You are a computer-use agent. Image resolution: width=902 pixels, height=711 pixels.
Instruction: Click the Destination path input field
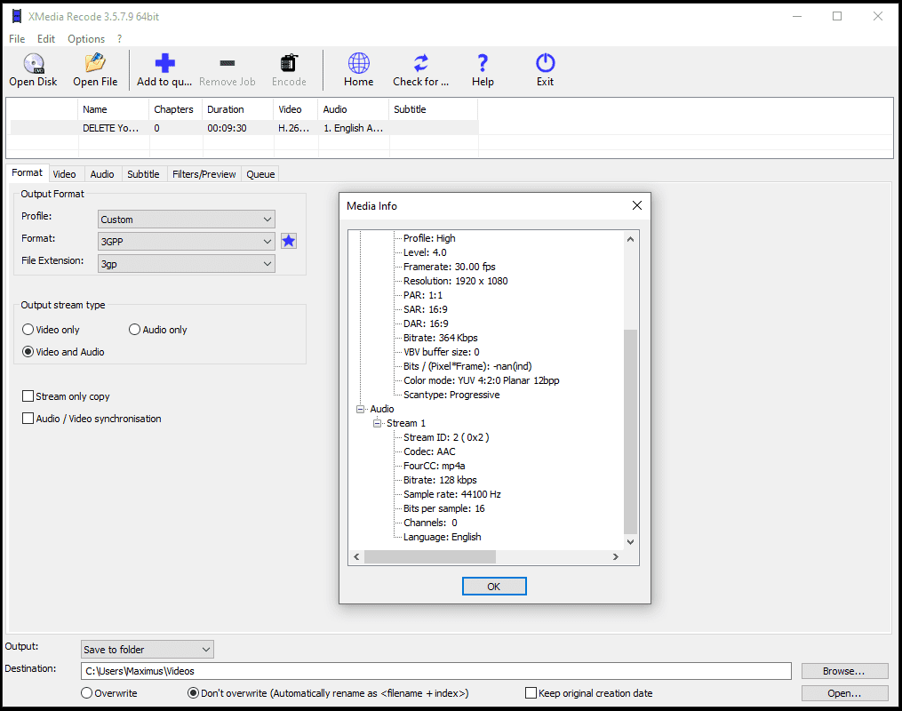coord(435,671)
